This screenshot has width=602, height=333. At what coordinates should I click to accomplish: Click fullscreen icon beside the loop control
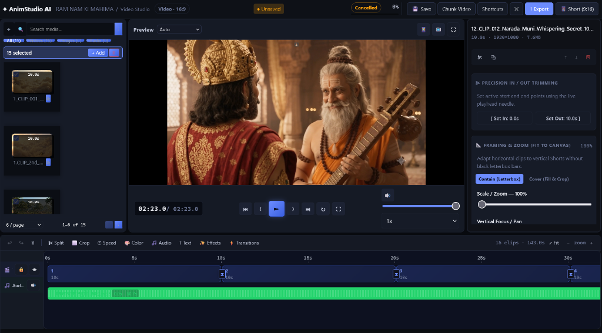(x=338, y=209)
